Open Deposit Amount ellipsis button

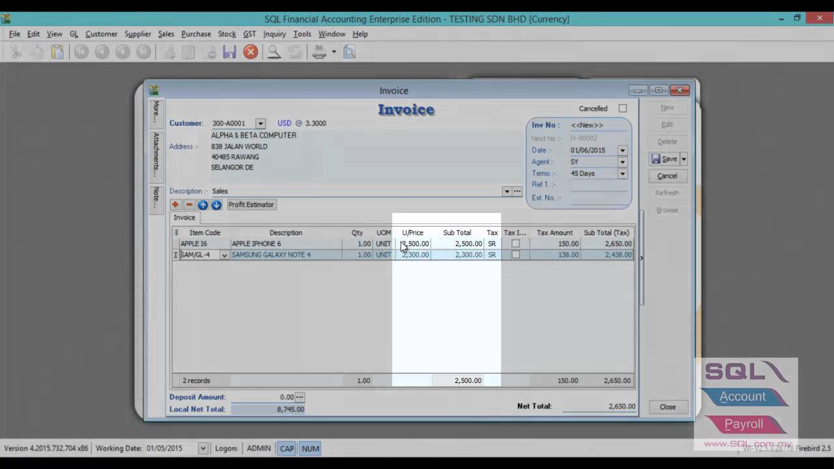tap(300, 397)
